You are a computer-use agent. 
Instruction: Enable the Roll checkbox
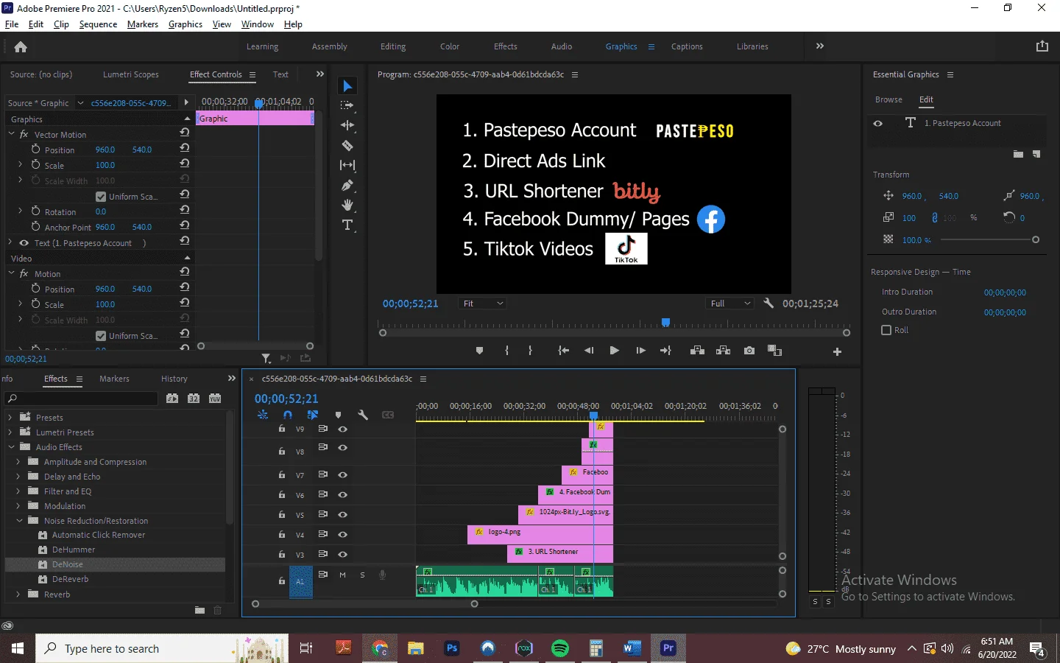click(x=886, y=330)
